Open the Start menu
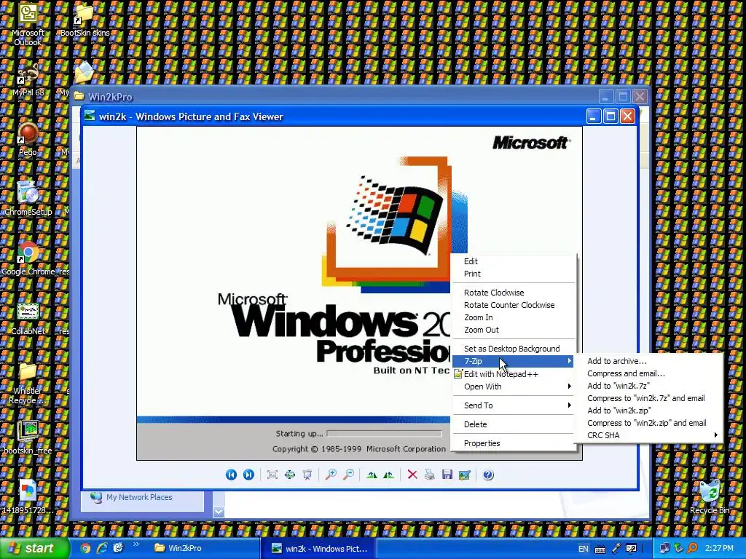Viewport: 746px width, 559px height. pyautogui.click(x=34, y=548)
